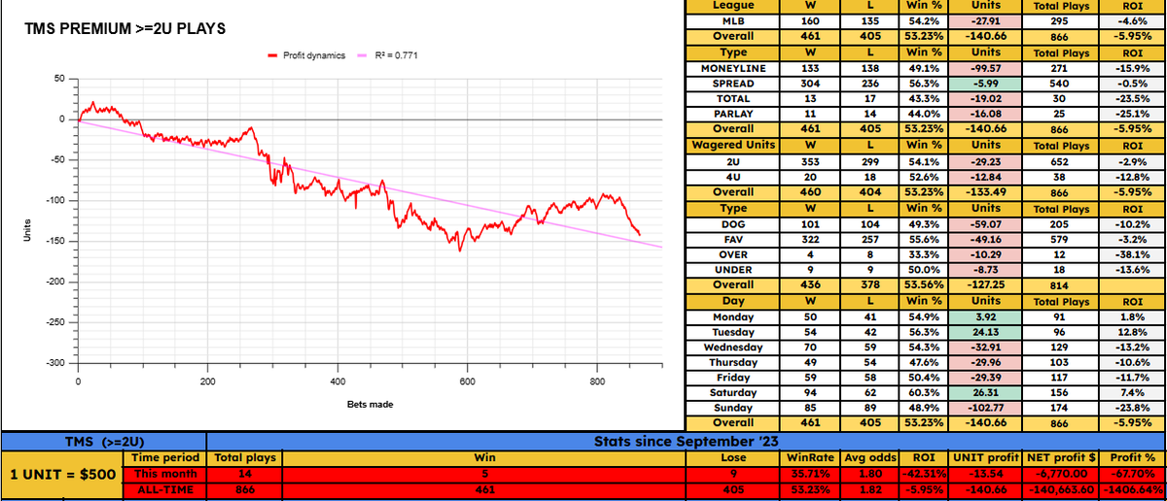Select the 2U units cell -29.23

tap(985, 161)
